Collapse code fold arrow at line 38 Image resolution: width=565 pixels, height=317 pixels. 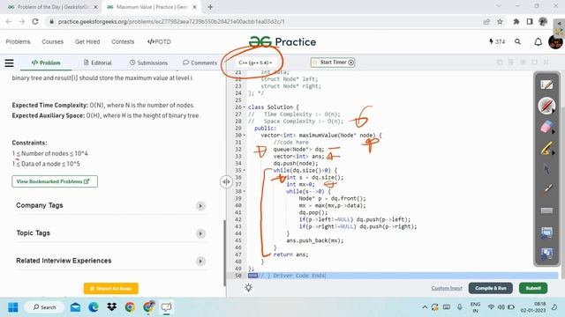coord(245,191)
